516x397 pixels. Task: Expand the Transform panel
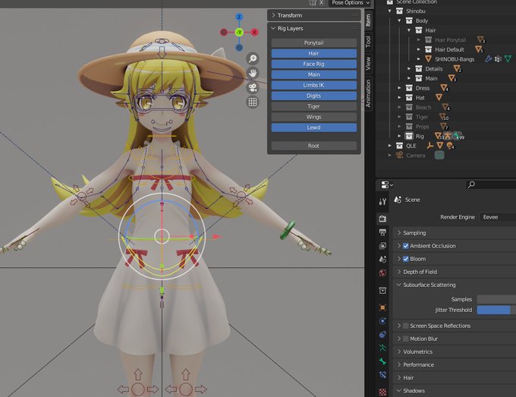pos(273,15)
